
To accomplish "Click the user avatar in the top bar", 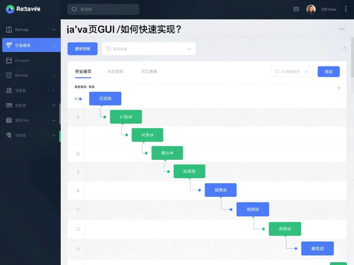I will 311,9.
